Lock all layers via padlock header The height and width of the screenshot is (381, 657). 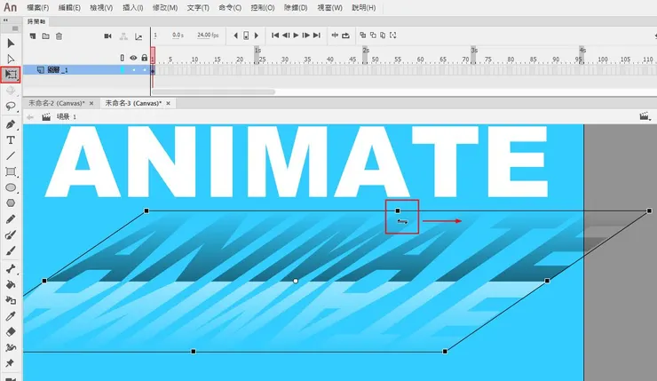coord(145,58)
